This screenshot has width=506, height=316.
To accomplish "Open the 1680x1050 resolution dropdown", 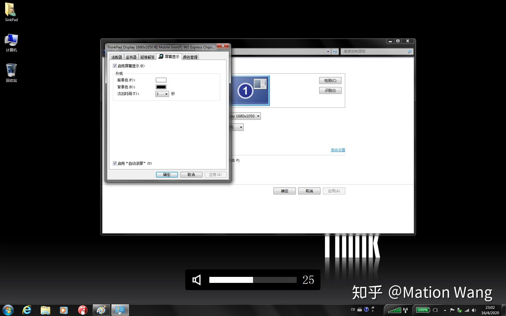I will tap(258, 116).
